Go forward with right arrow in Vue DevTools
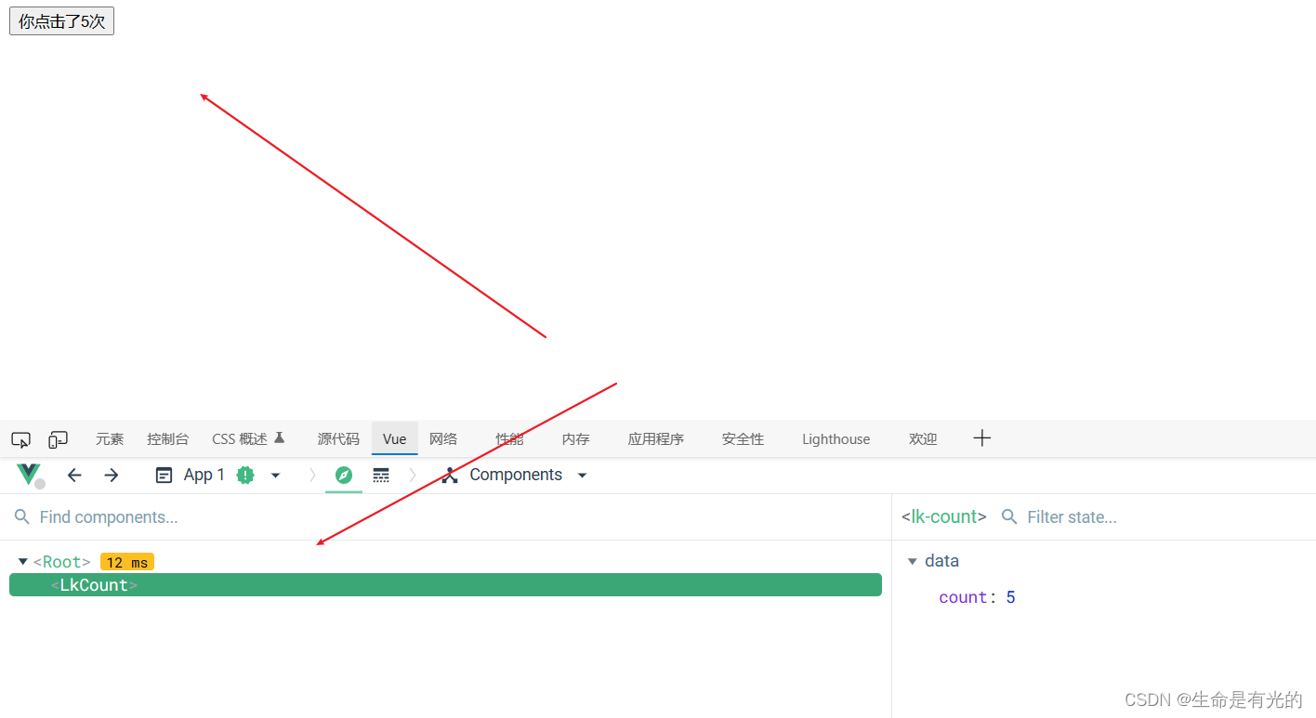 point(112,475)
